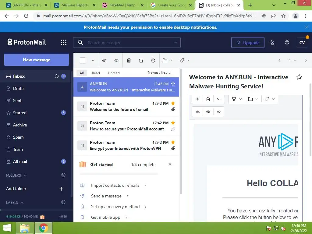Image resolution: width=312 pixels, height=234 pixels.
Task: Open File Explorer from the taskbar
Action: pyautogui.click(x=24, y=228)
